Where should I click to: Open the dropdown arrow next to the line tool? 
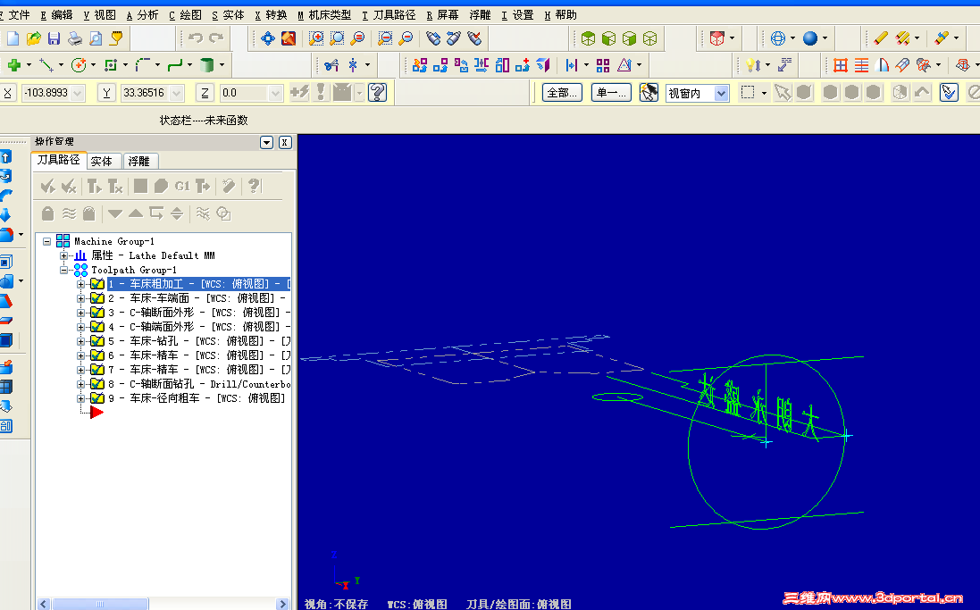click(x=62, y=64)
